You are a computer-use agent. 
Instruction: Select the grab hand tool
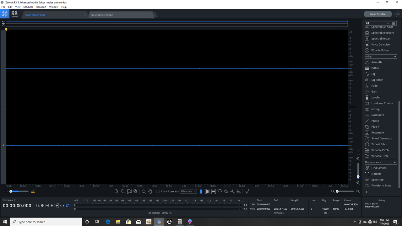(150, 191)
